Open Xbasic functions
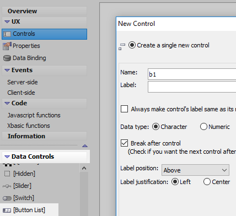 29,126
